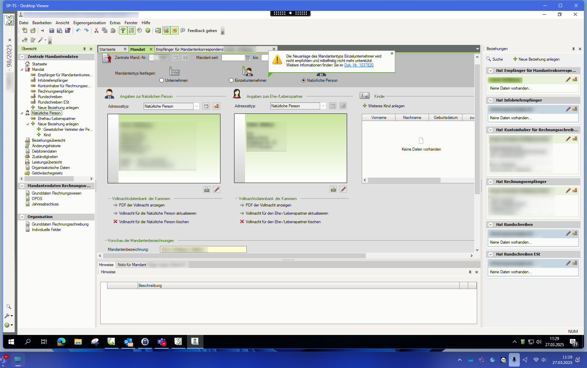This screenshot has width=587, height=368.
Task: Edit the natural person address with pencil
Action: coord(217,189)
